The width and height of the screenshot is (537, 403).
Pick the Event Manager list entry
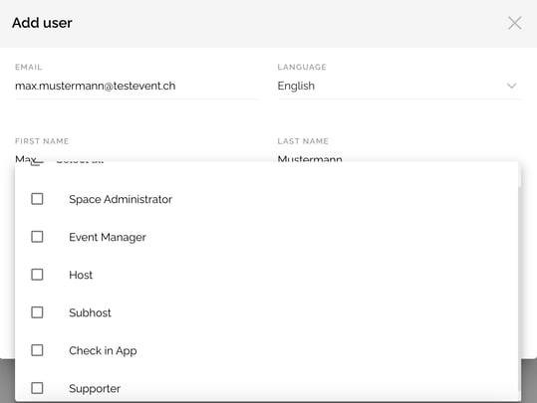(x=108, y=238)
